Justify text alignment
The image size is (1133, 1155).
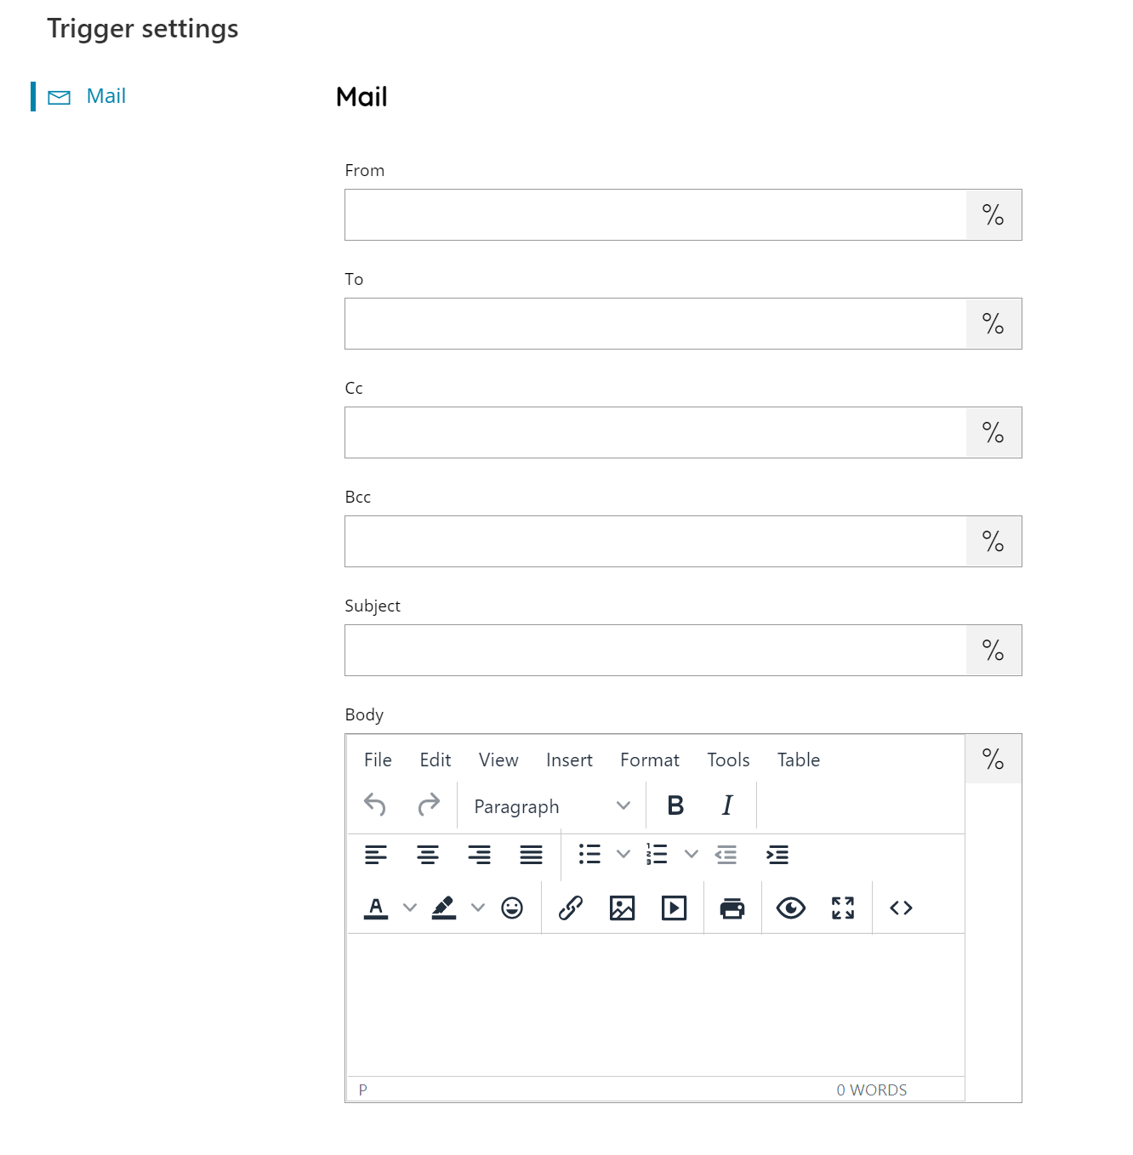[x=532, y=855]
